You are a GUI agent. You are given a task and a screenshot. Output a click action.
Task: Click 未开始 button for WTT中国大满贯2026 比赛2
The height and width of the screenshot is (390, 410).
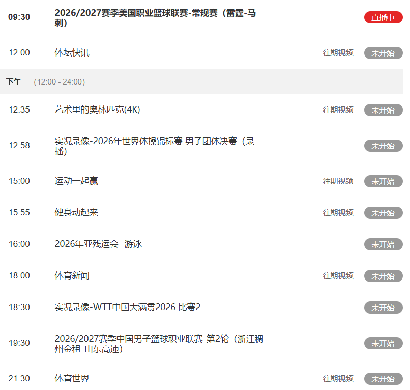click(384, 308)
